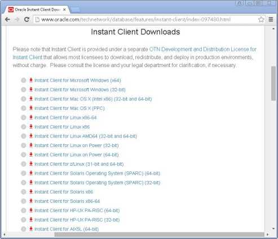This screenshot has height=239, width=278.
Task: Bookmark this page with the star icon
Action: [261, 19]
